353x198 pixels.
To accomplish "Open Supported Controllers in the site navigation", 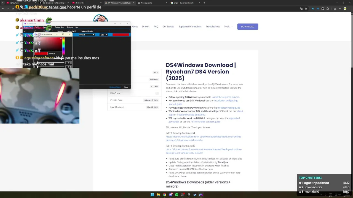I will [x=190, y=27].
